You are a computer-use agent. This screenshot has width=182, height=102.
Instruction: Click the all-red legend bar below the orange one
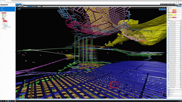[x=174, y=11]
